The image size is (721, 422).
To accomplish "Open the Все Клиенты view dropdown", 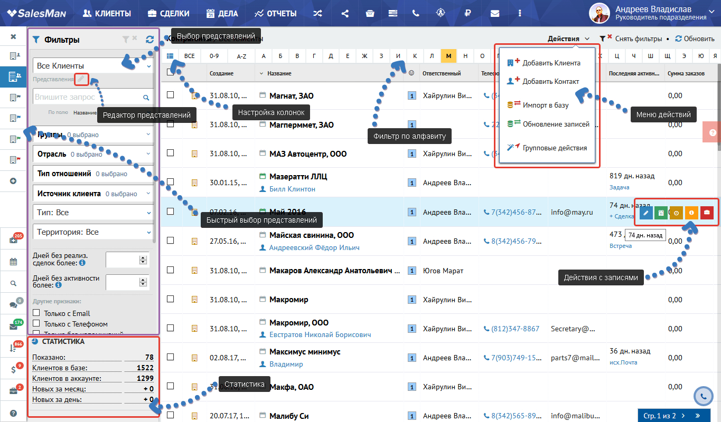I will point(93,66).
